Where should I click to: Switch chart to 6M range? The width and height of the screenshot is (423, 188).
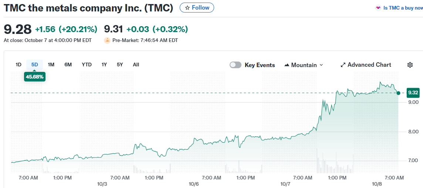68,65
